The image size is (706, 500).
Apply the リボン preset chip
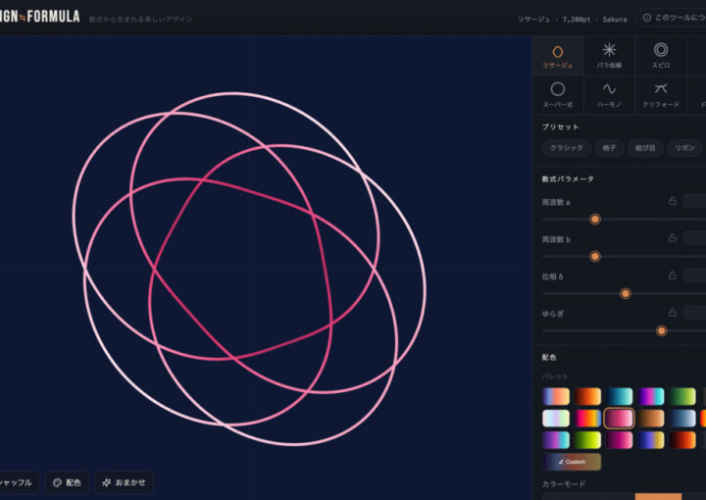[684, 148]
